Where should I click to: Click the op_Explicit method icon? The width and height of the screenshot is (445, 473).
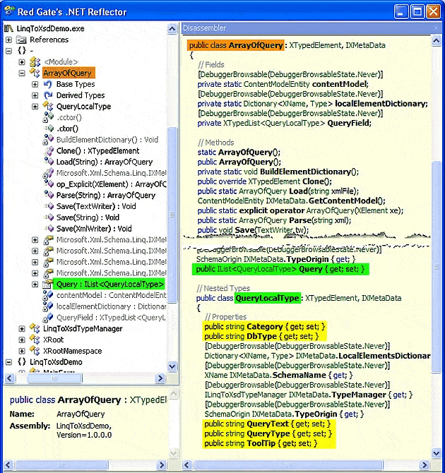[x=49, y=184]
